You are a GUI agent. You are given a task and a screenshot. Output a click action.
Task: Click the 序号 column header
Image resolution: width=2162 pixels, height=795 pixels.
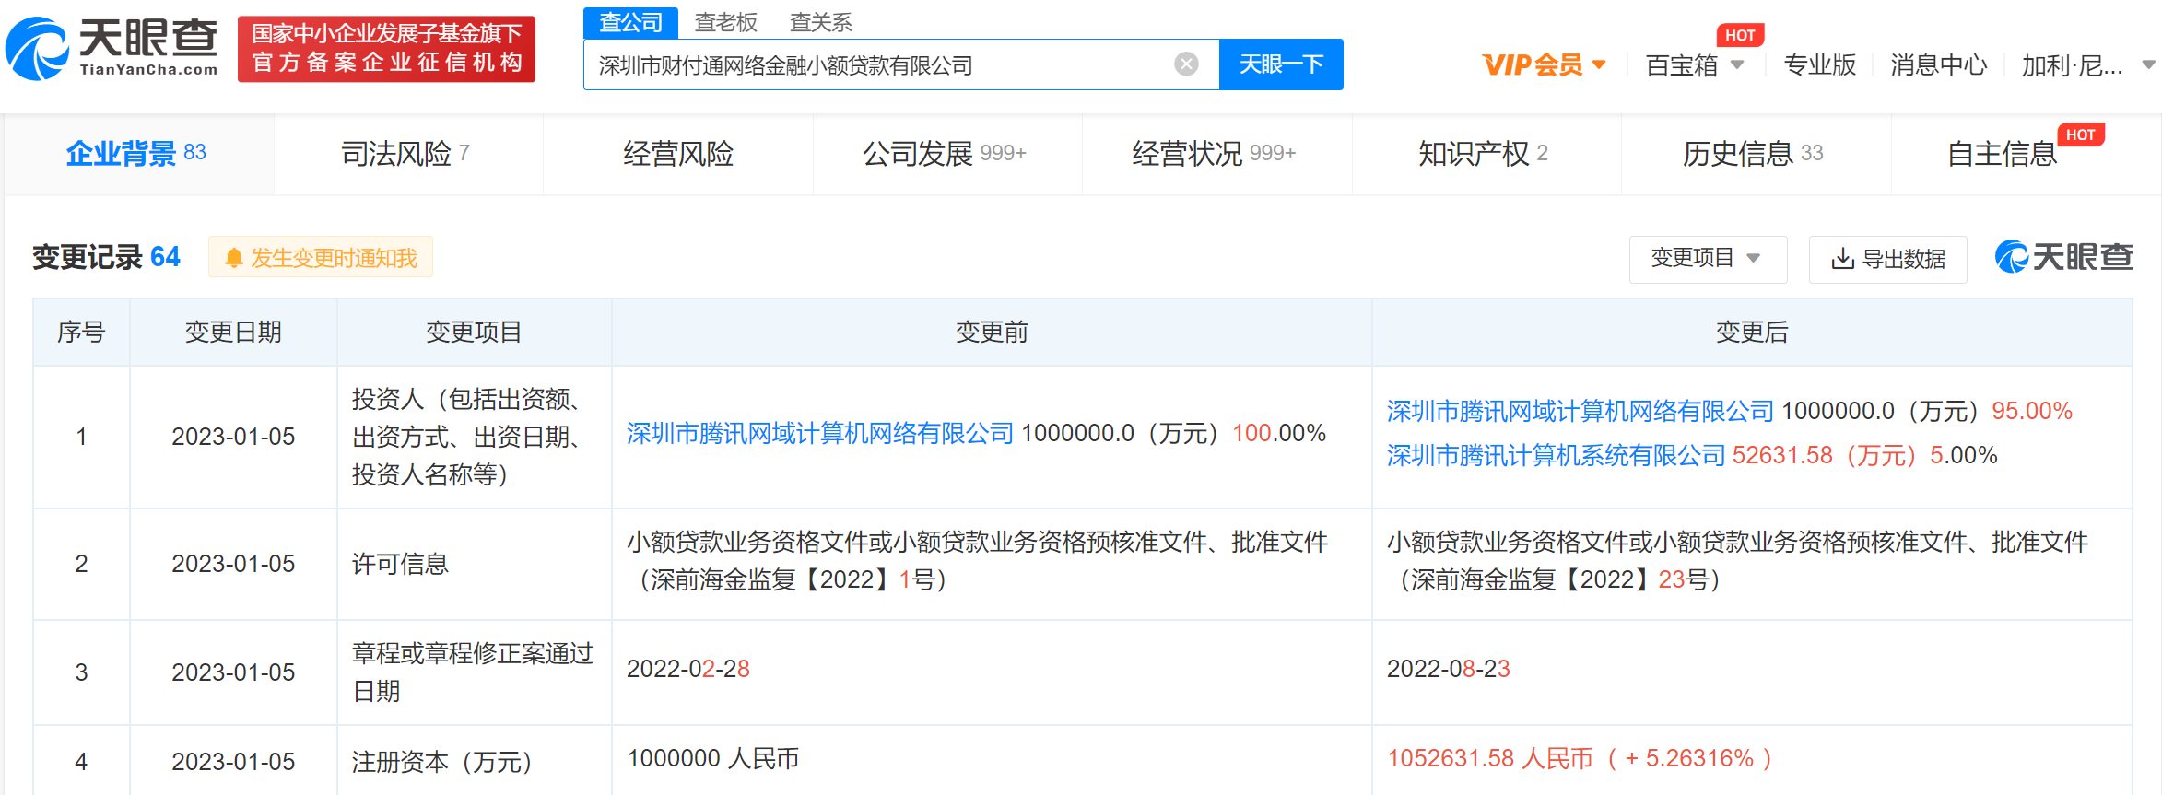(x=81, y=332)
